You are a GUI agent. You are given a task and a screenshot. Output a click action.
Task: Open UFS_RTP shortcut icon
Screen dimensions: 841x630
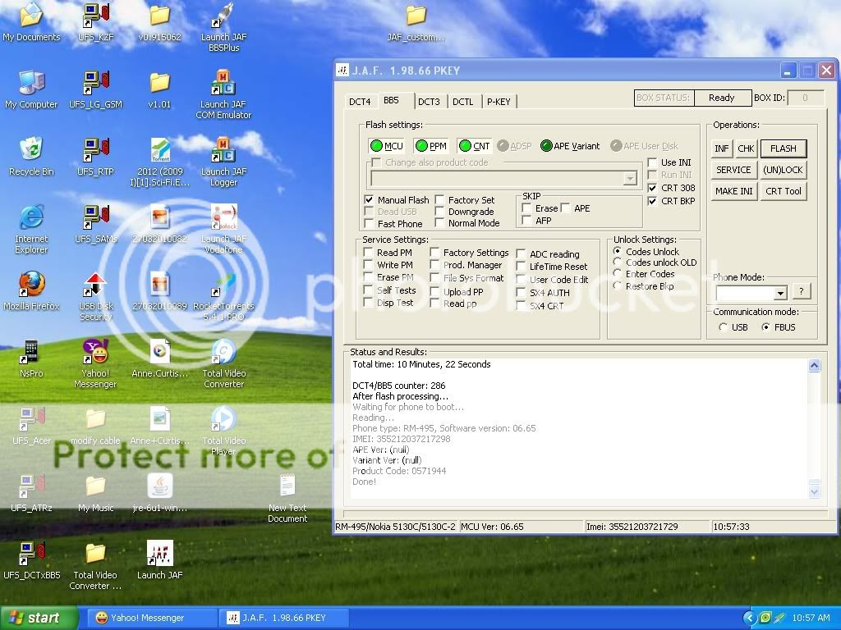(x=96, y=157)
